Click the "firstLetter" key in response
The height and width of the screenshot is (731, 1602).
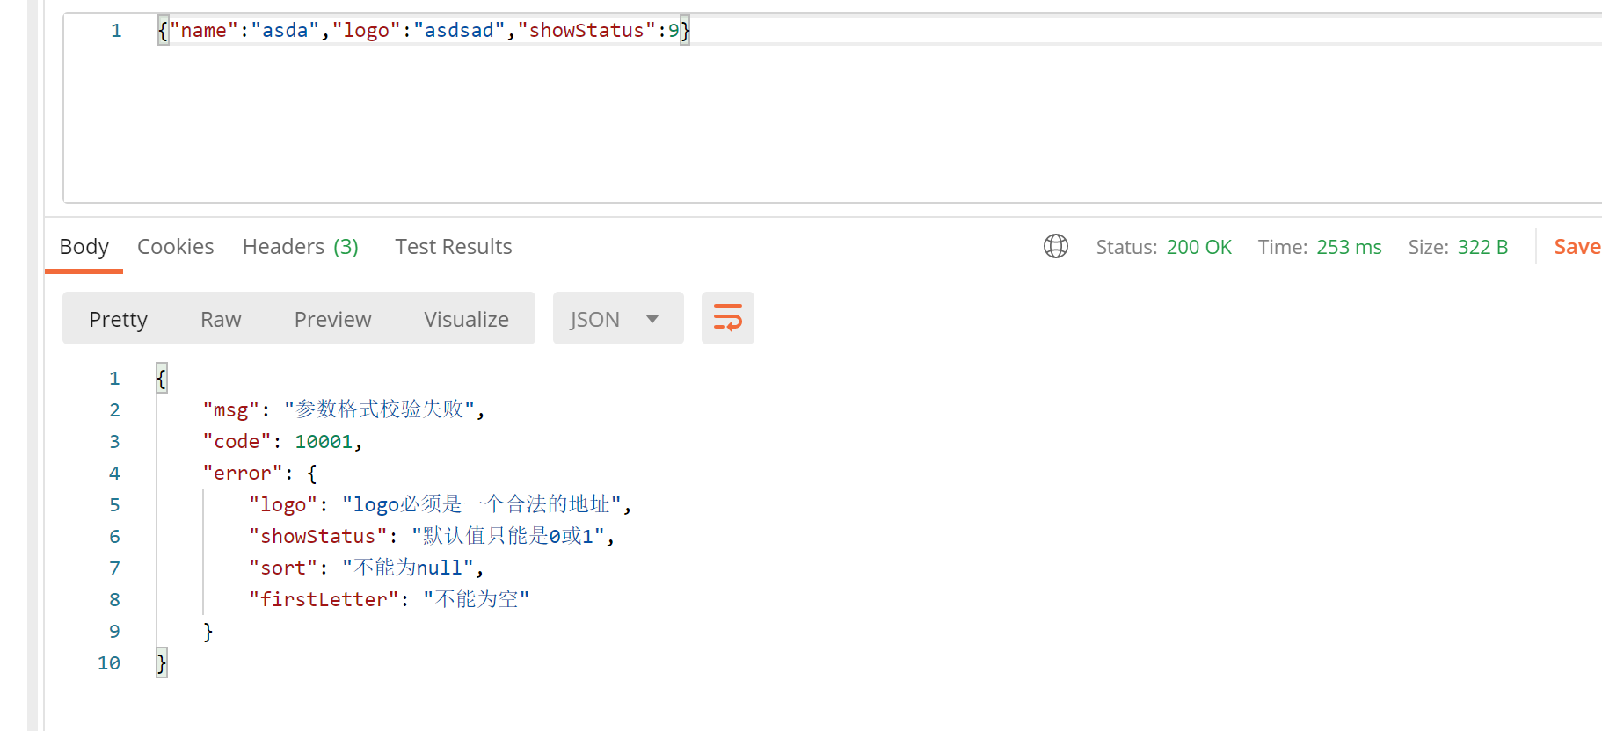pyautogui.click(x=324, y=600)
